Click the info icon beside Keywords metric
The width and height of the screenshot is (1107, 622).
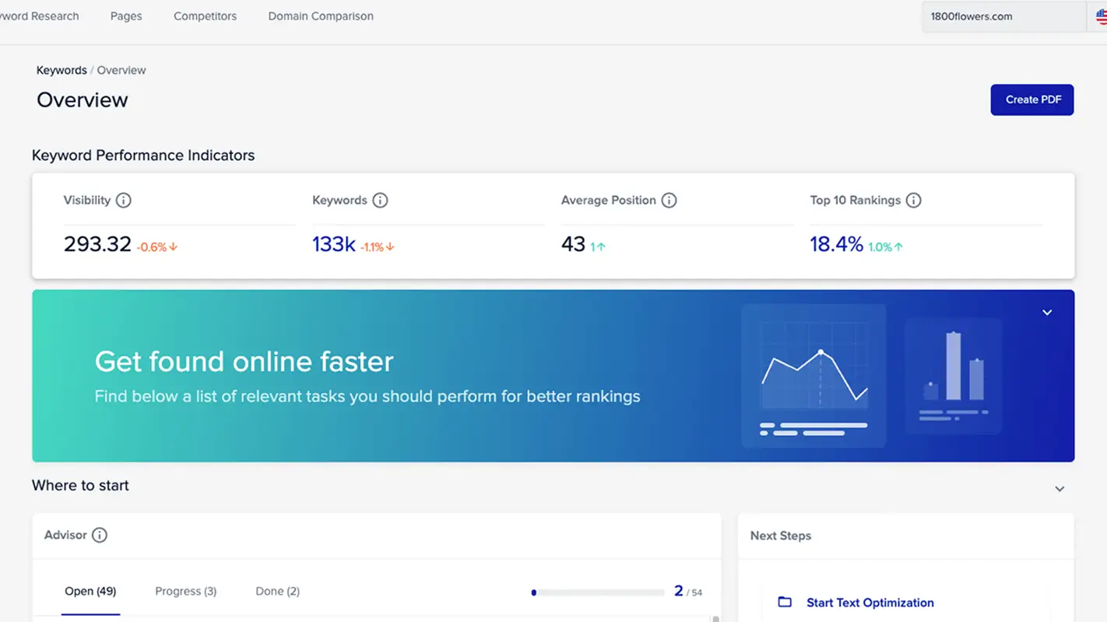[x=380, y=200]
